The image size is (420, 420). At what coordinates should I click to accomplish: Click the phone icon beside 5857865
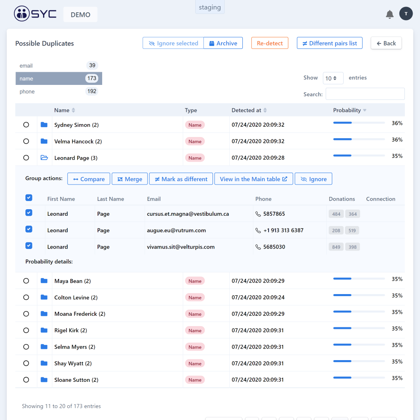(x=258, y=214)
